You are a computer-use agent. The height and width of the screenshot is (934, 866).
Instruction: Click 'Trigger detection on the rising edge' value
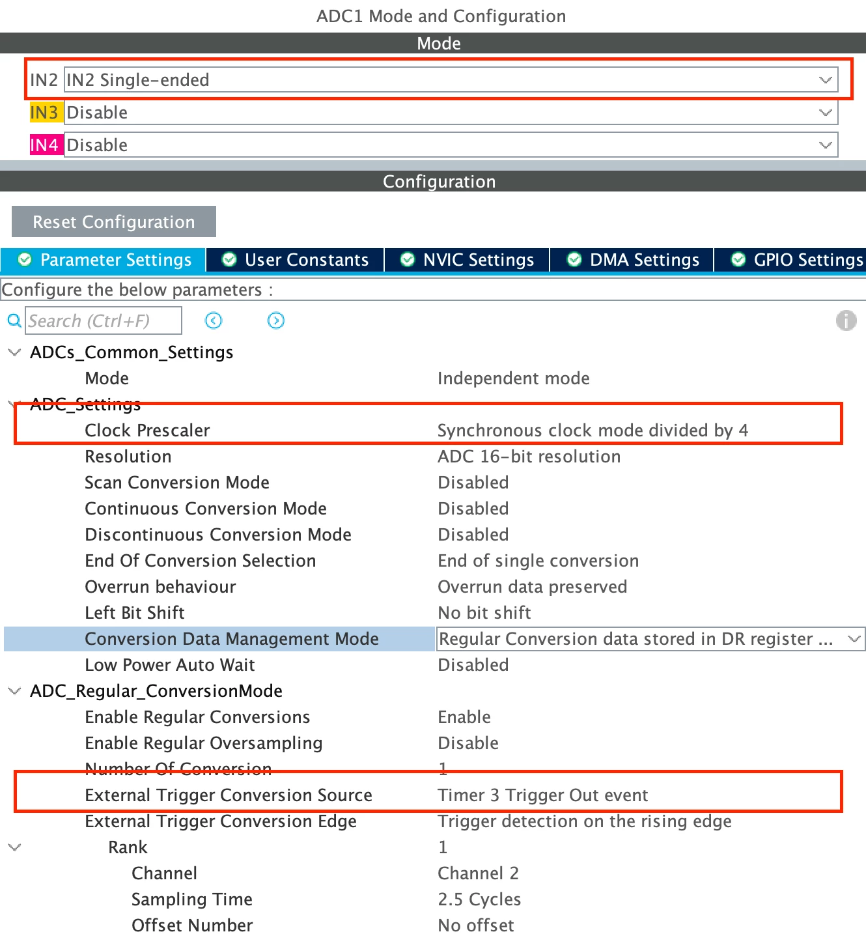(x=585, y=821)
